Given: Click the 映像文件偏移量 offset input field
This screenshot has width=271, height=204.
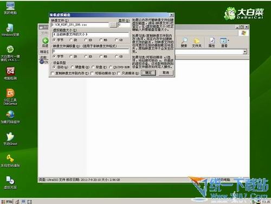Looking at the screenshot, I should click(x=91, y=51).
